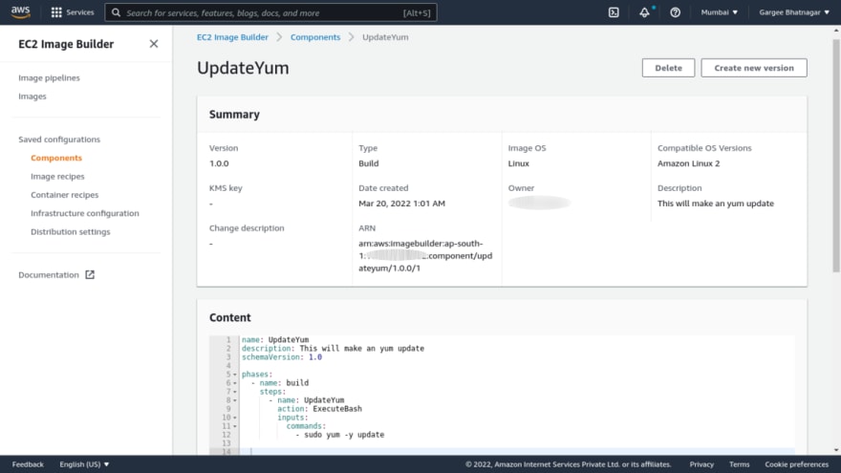Viewport: 841px width, 473px height.
Task: Open the notifications bell icon
Action: coord(644,12)
